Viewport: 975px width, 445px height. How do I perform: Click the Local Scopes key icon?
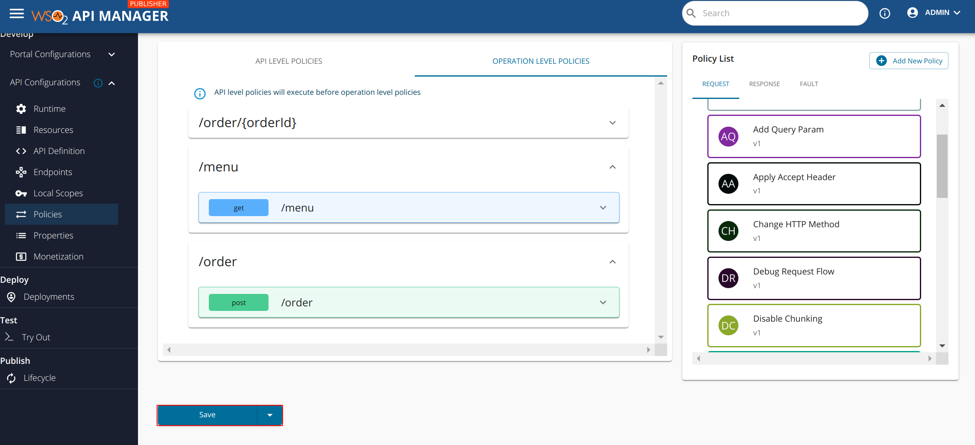[x=21, y=193]
